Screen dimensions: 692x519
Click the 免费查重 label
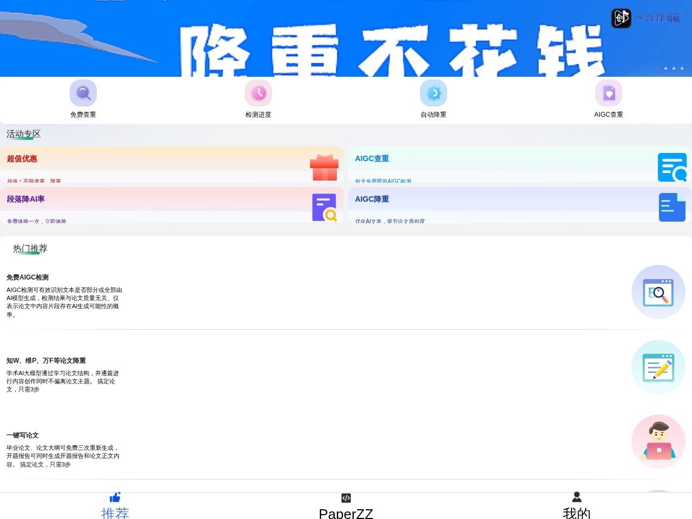[83, 115]
